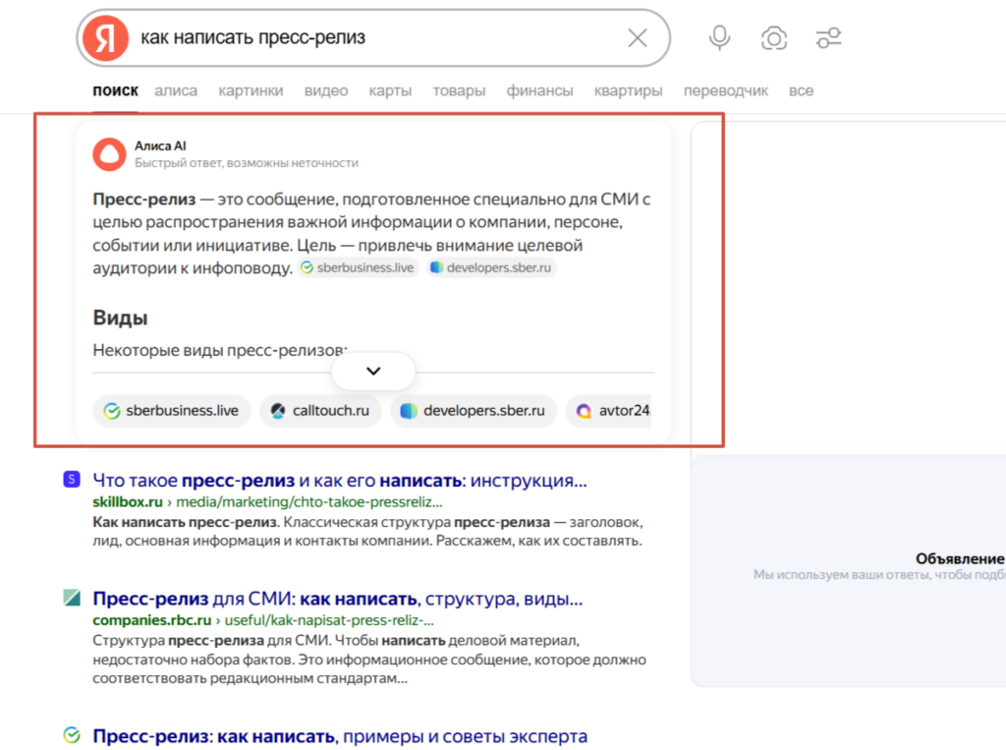The width and height of the screenshot is (1006, 750).
Task: Open the calltouch.ru source chip
Action: [x=320, y=411]
